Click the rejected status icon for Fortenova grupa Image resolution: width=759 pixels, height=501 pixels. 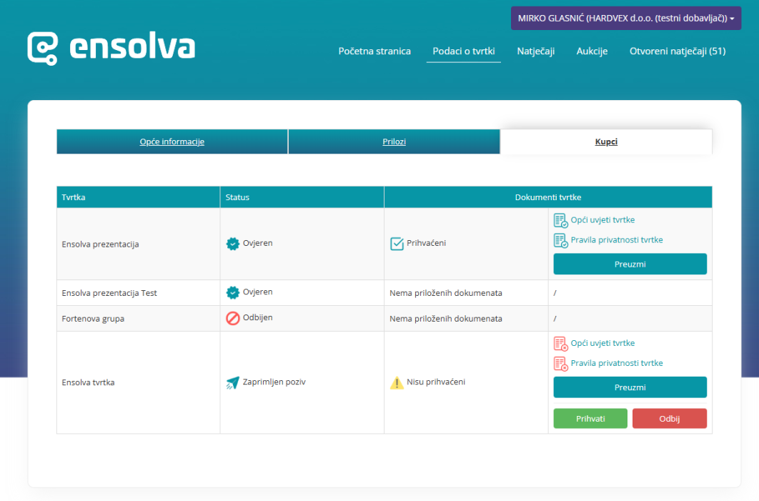(x=232, y=318)
